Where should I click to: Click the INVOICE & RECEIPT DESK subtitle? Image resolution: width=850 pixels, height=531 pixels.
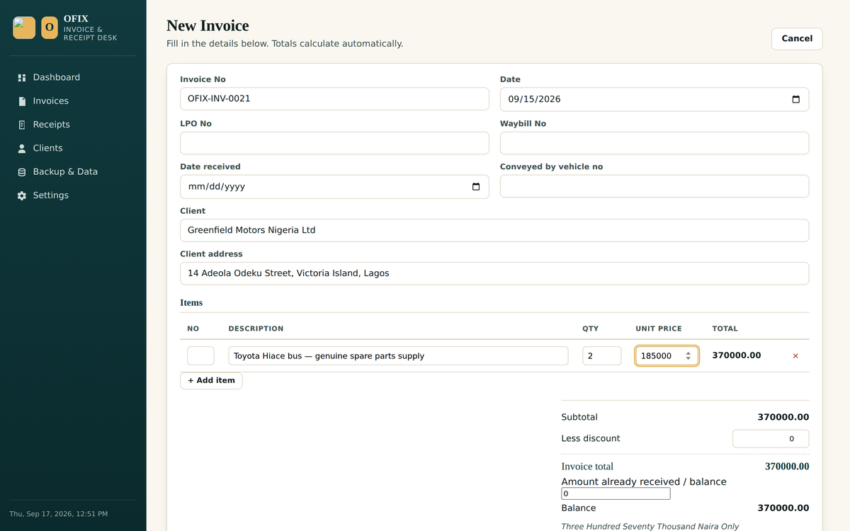[x=91, y=34]
